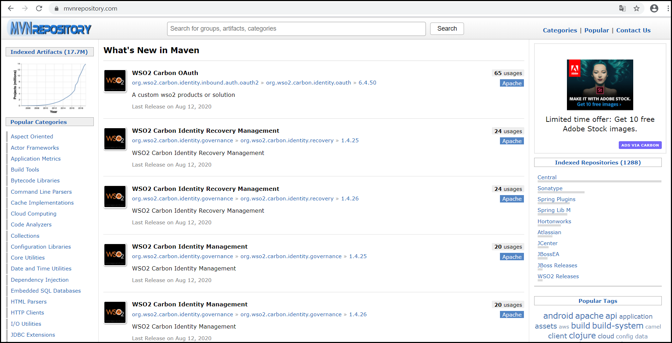Open JCenter repository link
Image resolution: width=672 pixels, height=343 pixels.
548,243
